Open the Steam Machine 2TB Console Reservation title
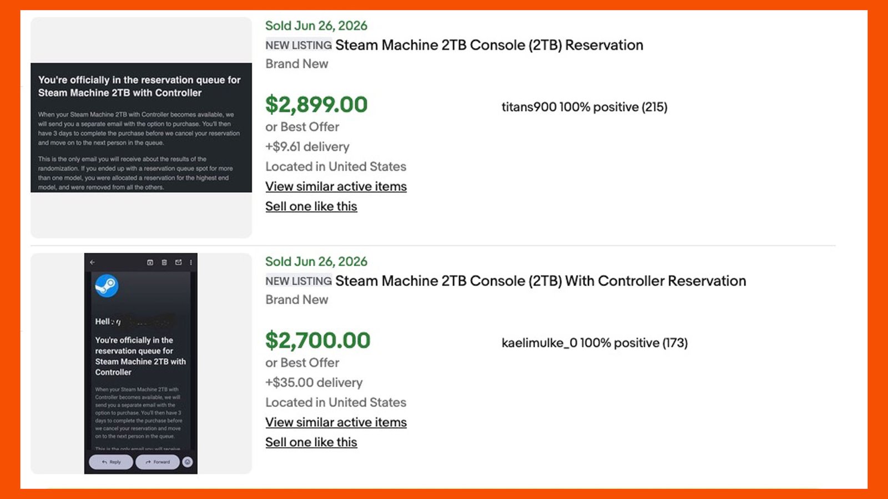Viewport: 888px width, 499px height. [489, 45]
